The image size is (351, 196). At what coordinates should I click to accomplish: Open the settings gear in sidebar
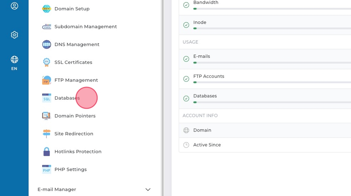pos(14,35)
